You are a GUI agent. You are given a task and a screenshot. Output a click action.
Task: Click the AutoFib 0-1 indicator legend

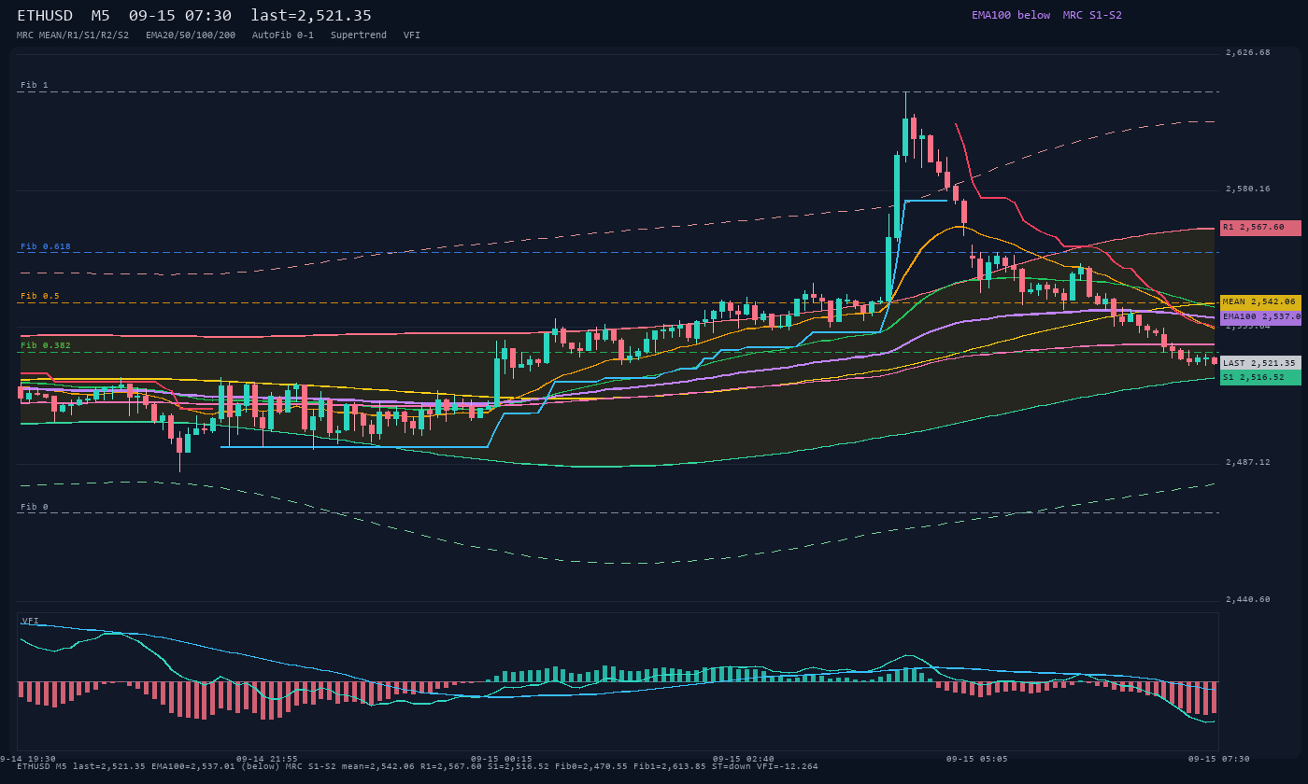click(x=283, y=35)
